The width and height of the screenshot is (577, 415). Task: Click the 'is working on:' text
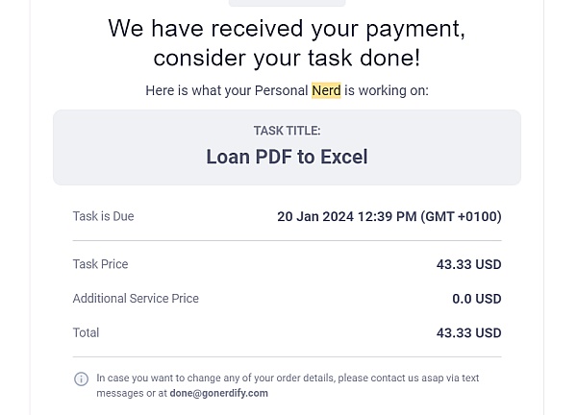(x=387, y=90)
